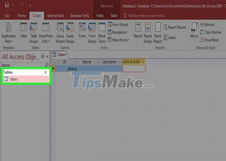The height and width of the screenshot is (161, 226).
Task: Create a Blank Report
Action: (x=158, y=33)
